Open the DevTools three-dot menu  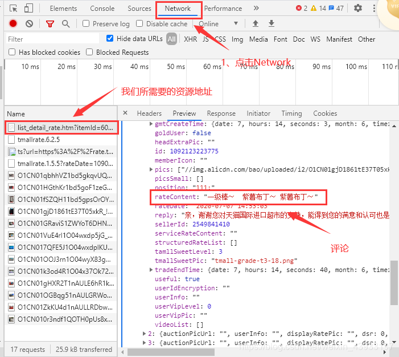374,8
